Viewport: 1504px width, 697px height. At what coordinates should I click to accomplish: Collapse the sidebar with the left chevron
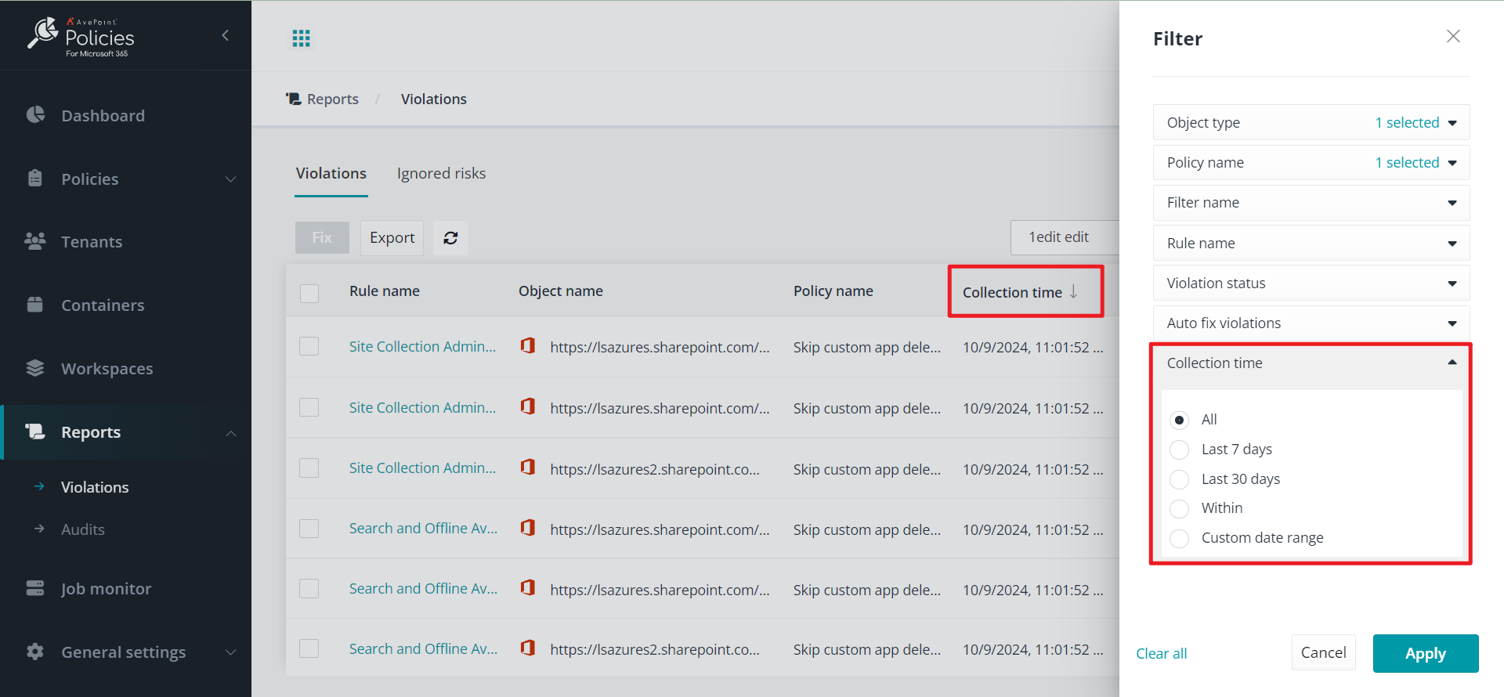(226, 35)
